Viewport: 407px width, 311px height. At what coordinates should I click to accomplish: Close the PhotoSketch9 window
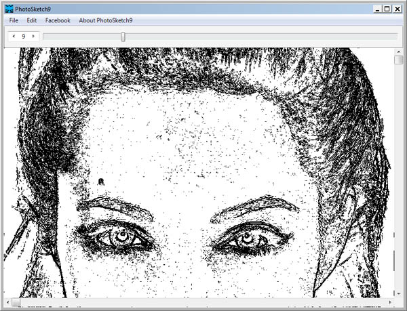(398, 9)
